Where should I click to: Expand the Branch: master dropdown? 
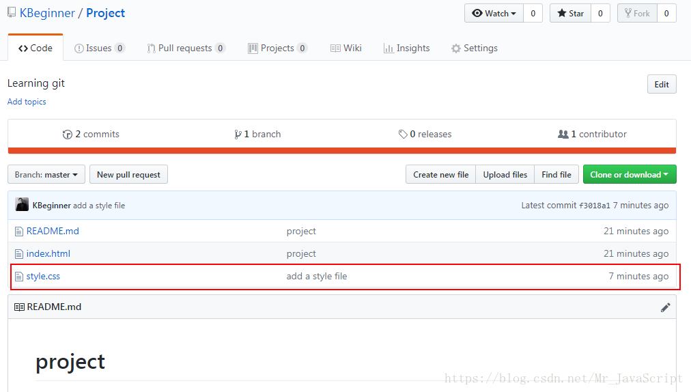[46, 175]
